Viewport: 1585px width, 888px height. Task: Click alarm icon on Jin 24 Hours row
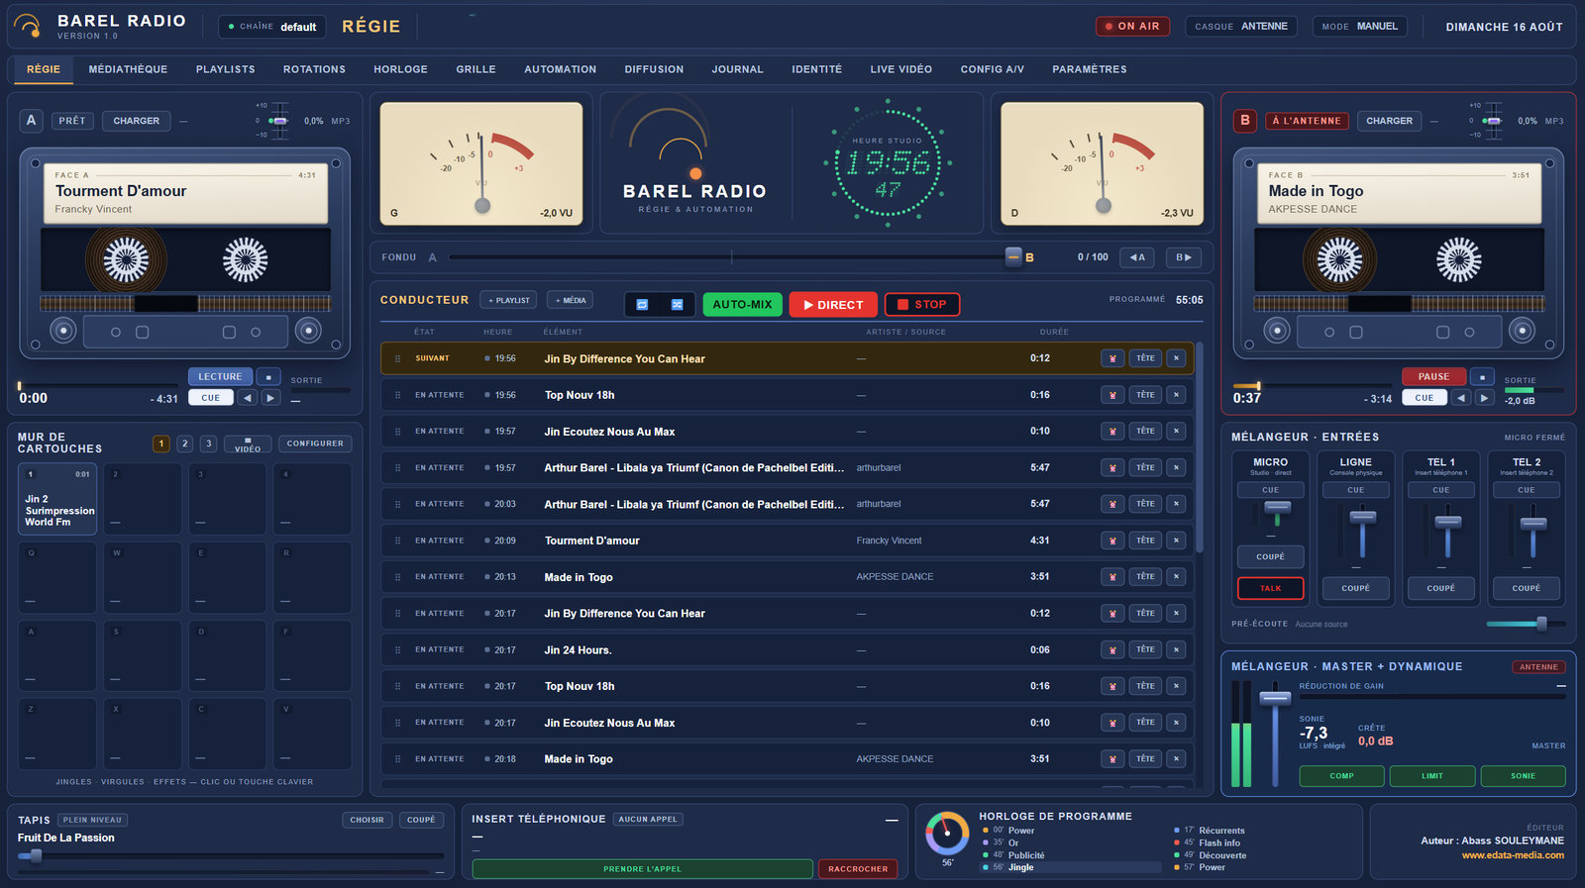coord(1112,649)
